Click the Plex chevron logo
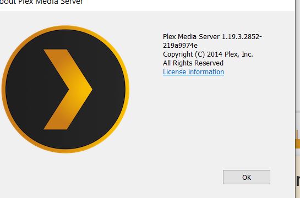This screenshot has height=198, width=300. [66, 89]
